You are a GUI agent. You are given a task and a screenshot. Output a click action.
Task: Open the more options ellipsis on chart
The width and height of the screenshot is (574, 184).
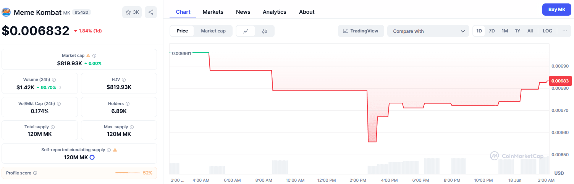(564, 31)
